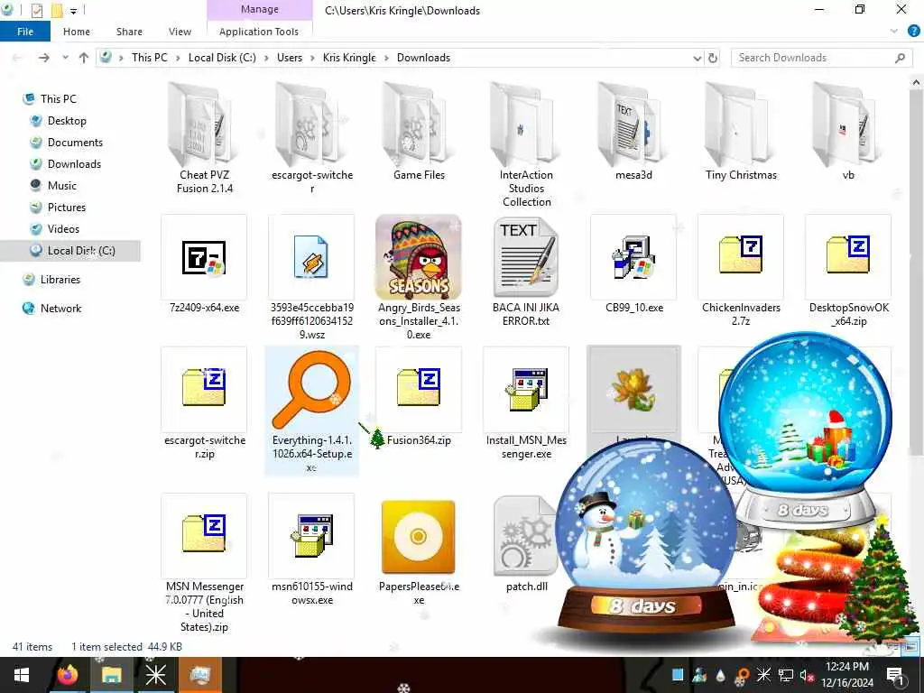Select the CB99_10.exe file
The image size is (924, 693).
(x=633, y=263)
